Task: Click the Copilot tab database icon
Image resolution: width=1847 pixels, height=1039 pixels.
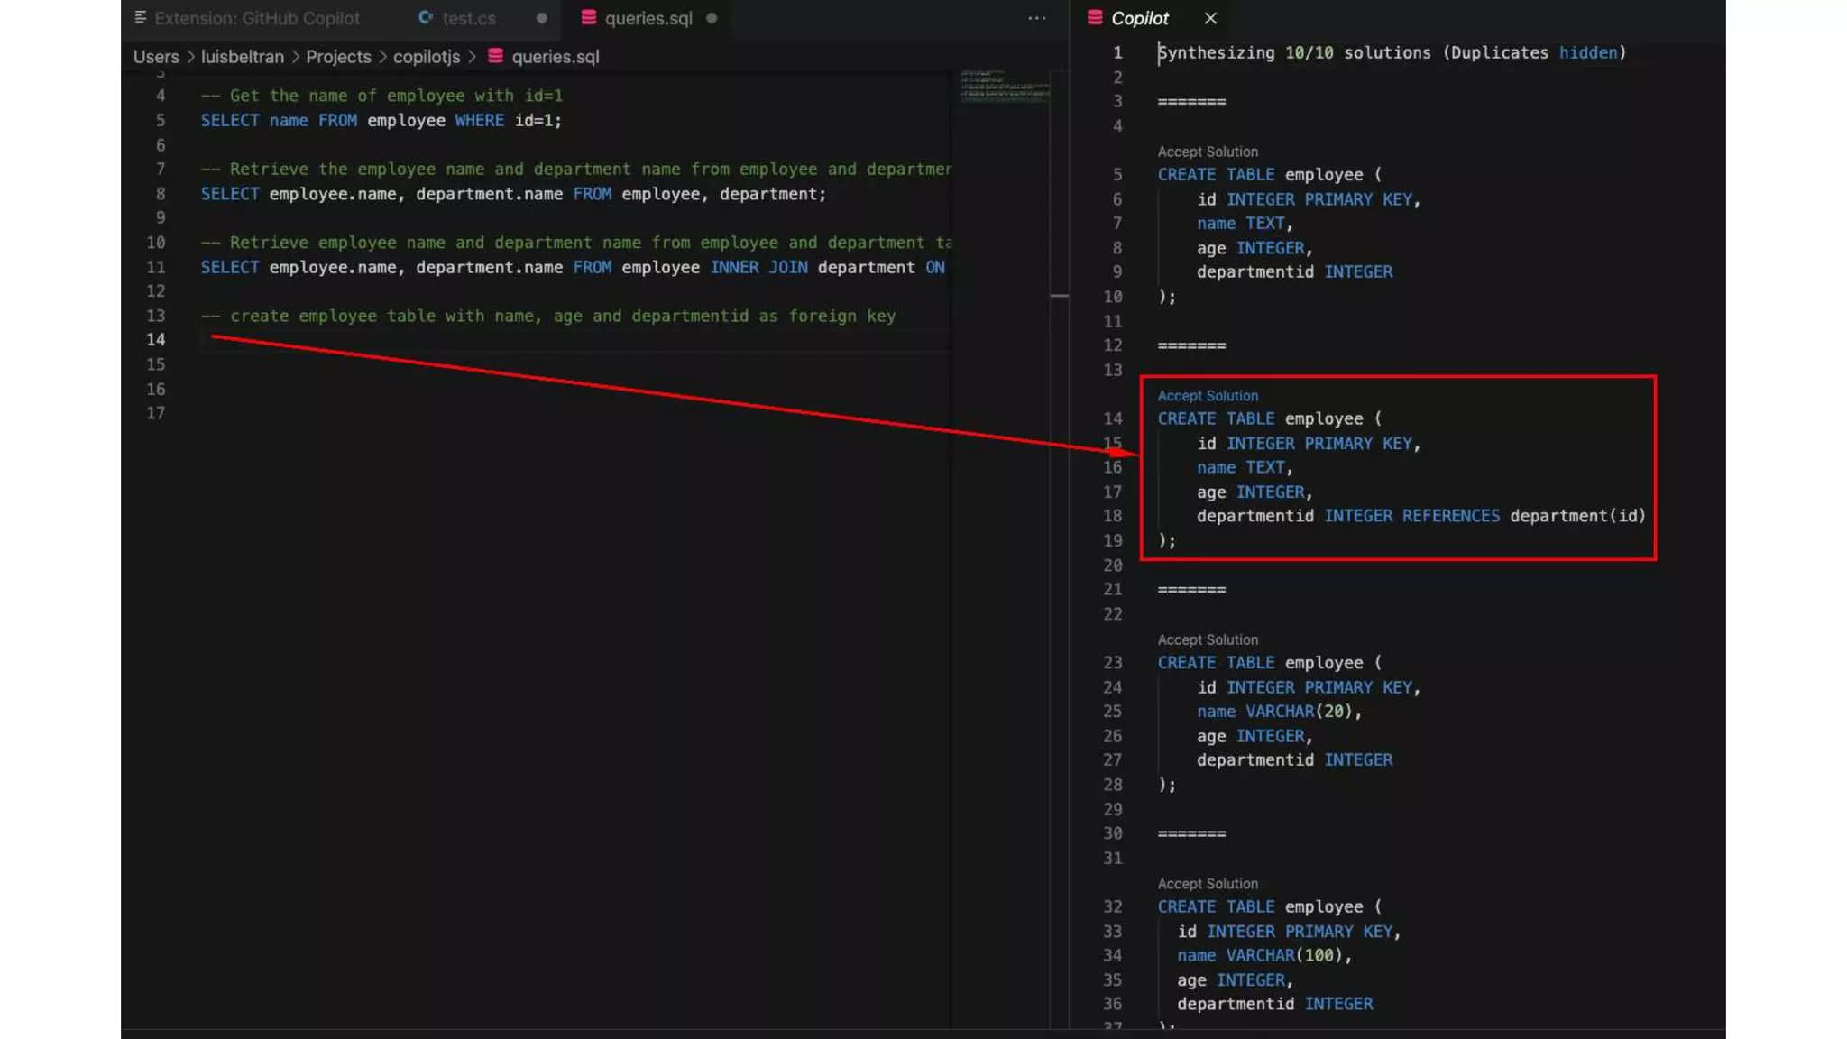Action: (1095, 18)
